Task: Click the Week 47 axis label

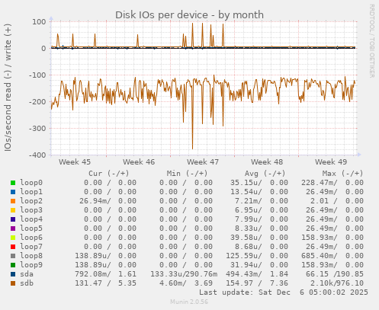Action: pyautogui.click(x=203, y=162)
